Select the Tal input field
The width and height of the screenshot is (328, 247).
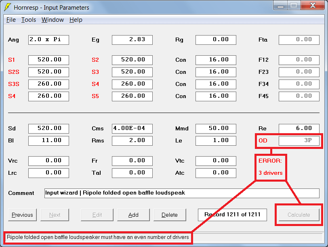(x=132, y=173)
